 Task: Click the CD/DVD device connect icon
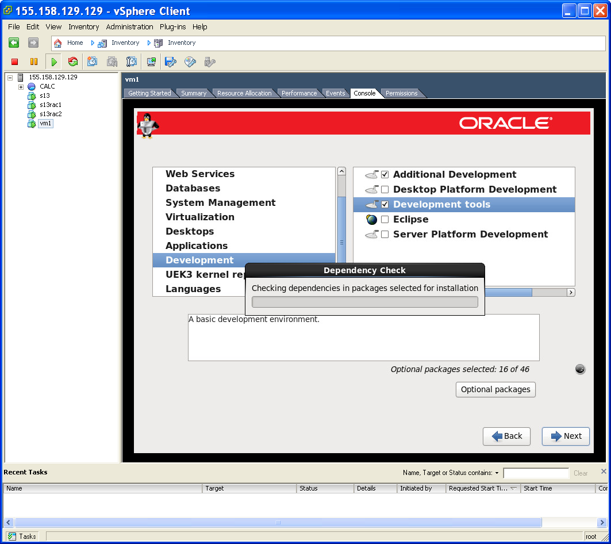pos(190,62)
